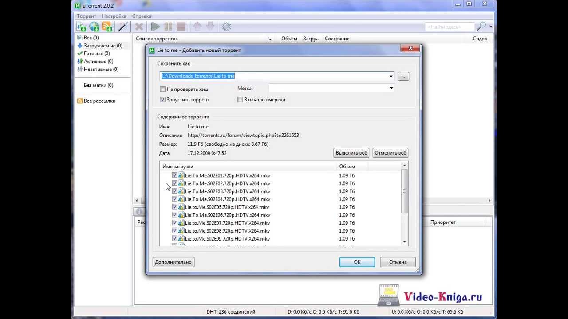
Task: Expand the 'Метка' dropdown
Action: (391, 88)
